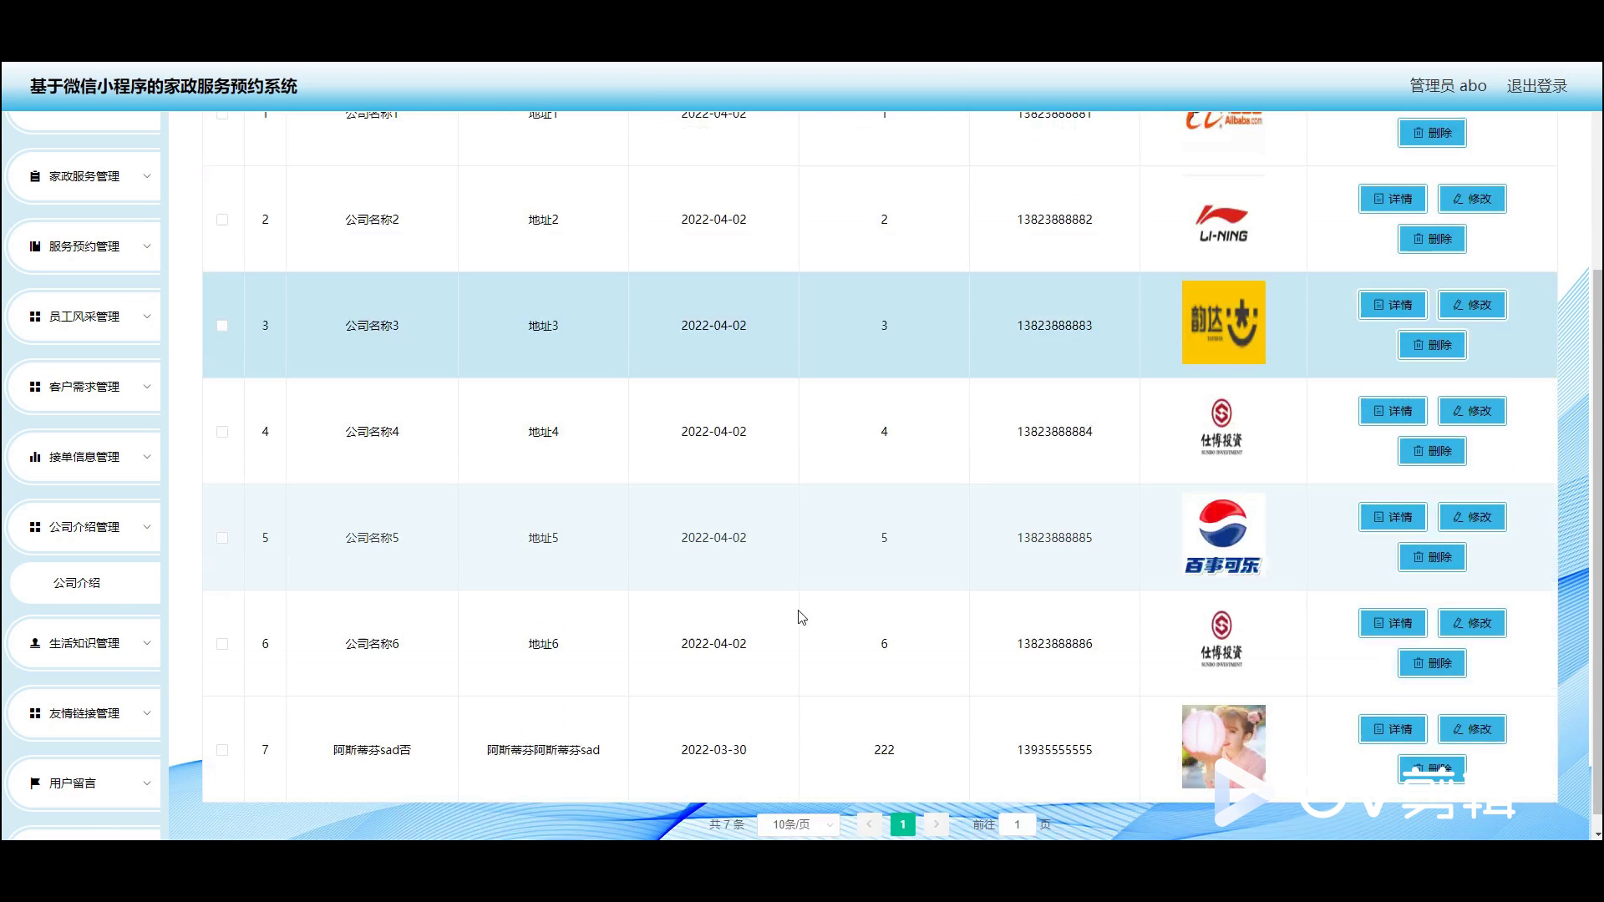This screenshot has width=1604, height=902.
Task: Click 删除 for 公司名称4
Action: [x=1432, y=451]
